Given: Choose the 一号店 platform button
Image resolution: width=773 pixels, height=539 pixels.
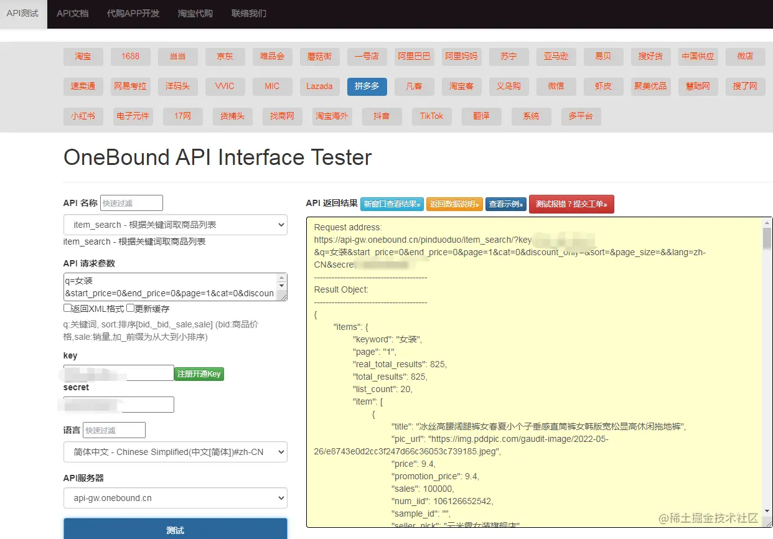Looking at the screenshot, I should tap(367, 57).
